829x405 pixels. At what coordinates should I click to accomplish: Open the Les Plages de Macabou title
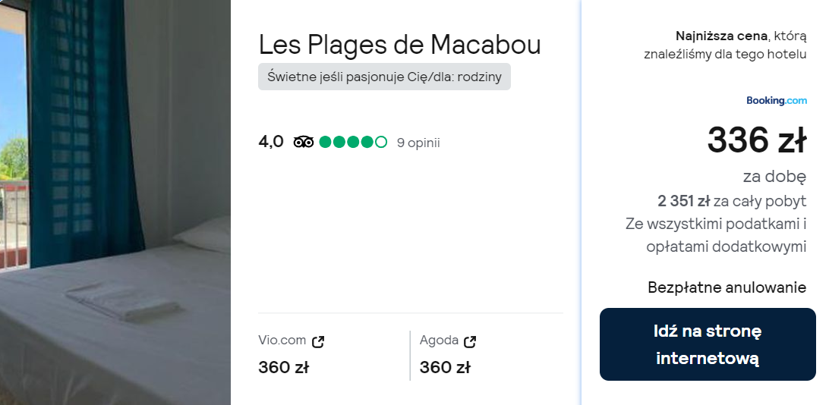pyautogui.click(x=399, y=45)
